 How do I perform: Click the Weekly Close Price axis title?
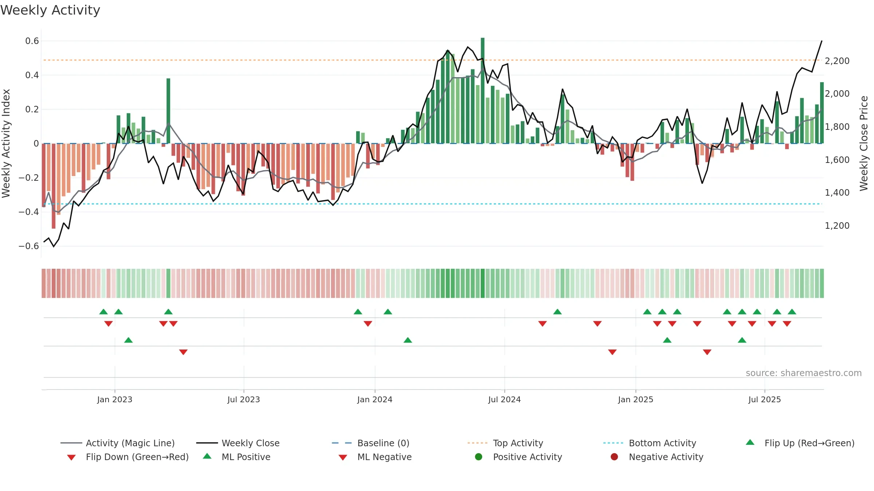(x=863, y=143)
